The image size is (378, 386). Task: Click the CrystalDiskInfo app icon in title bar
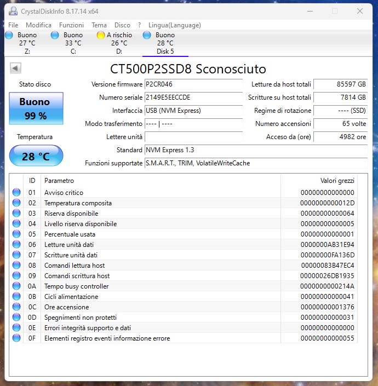[x=13, y=11]
